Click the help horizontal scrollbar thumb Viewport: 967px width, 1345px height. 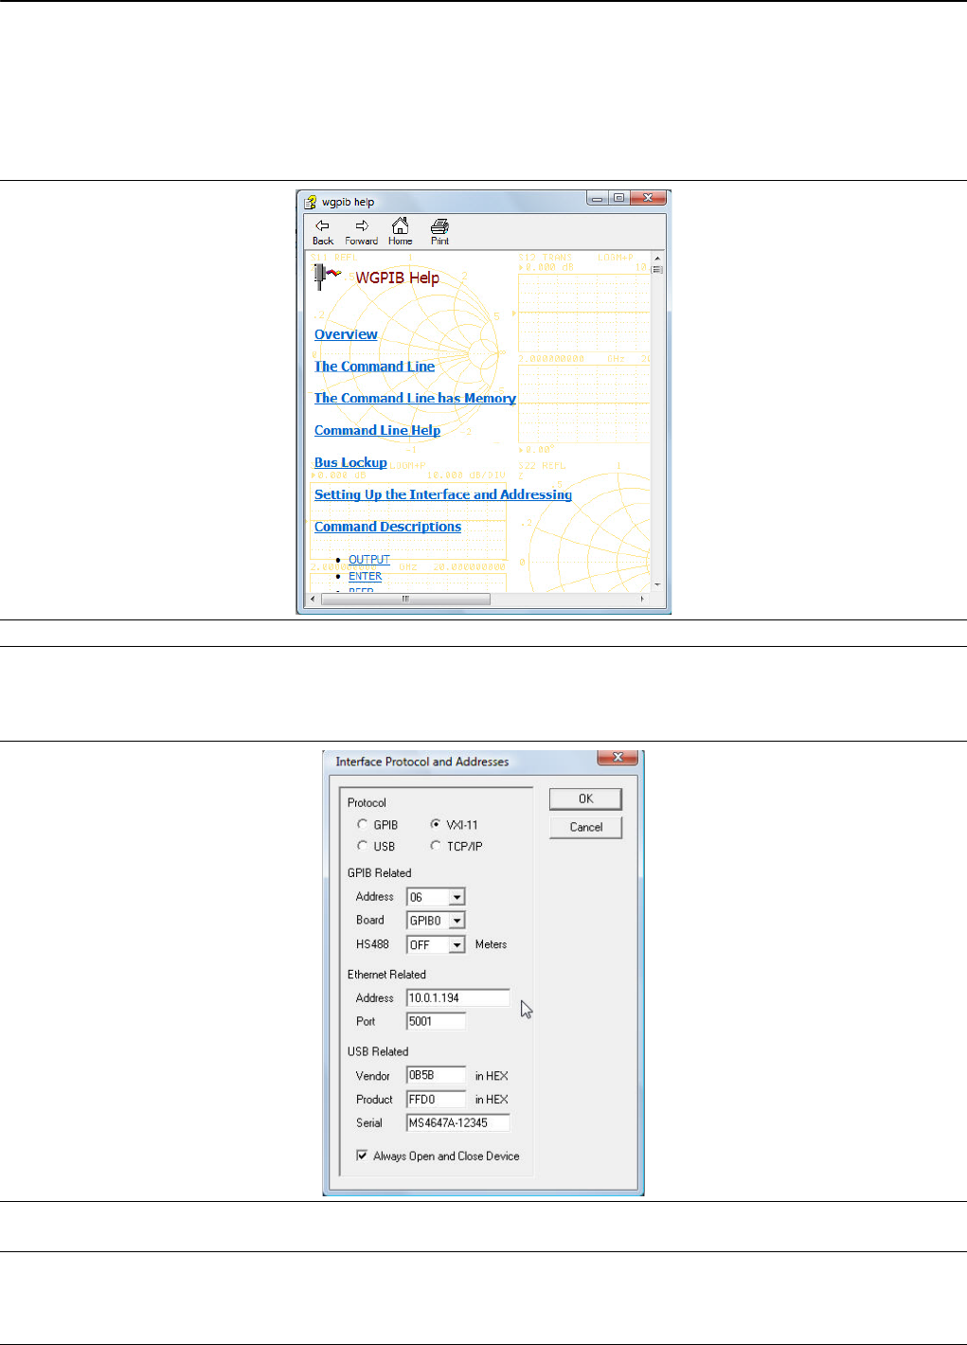(405, 599)
